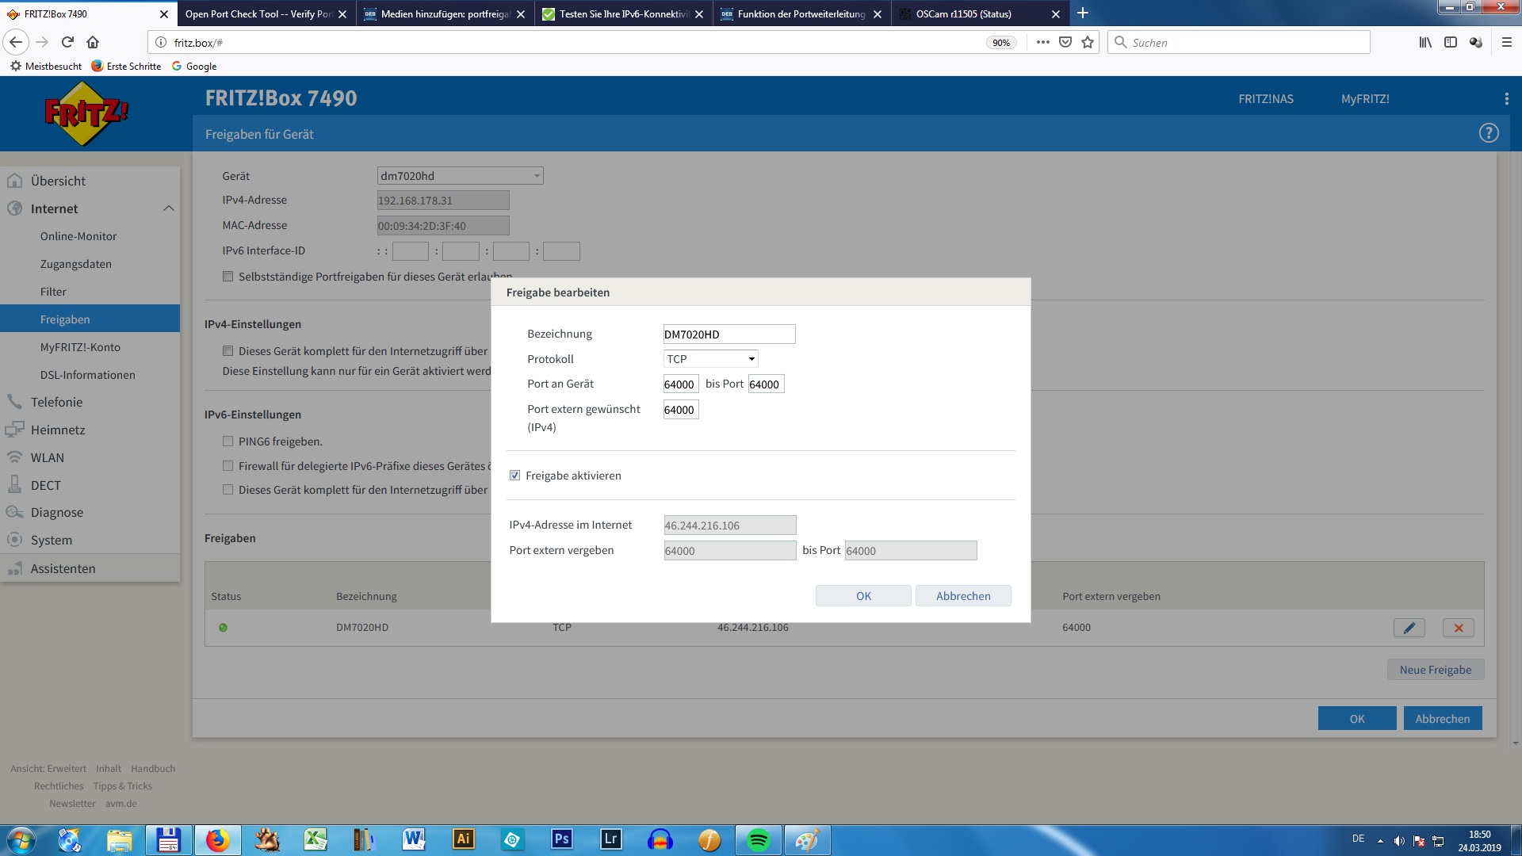Close the Open Port Check Tool tab
1522x856 pixels.
(342, 14)
